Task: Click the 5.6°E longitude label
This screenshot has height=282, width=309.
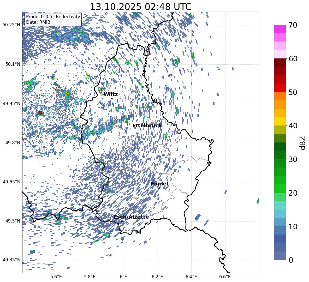Action: point(56,277)
